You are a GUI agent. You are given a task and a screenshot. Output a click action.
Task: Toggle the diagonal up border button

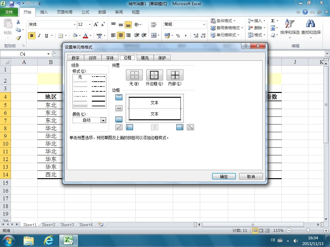tap(119, 127)
